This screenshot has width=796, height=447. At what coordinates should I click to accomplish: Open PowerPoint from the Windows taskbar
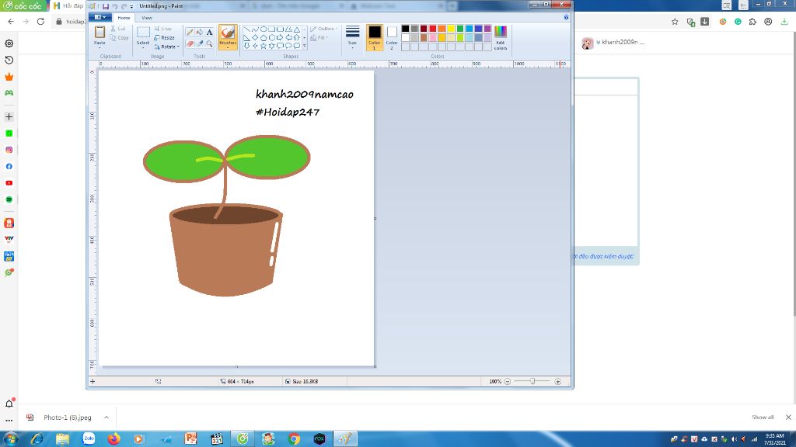click(x=191, y=438)
